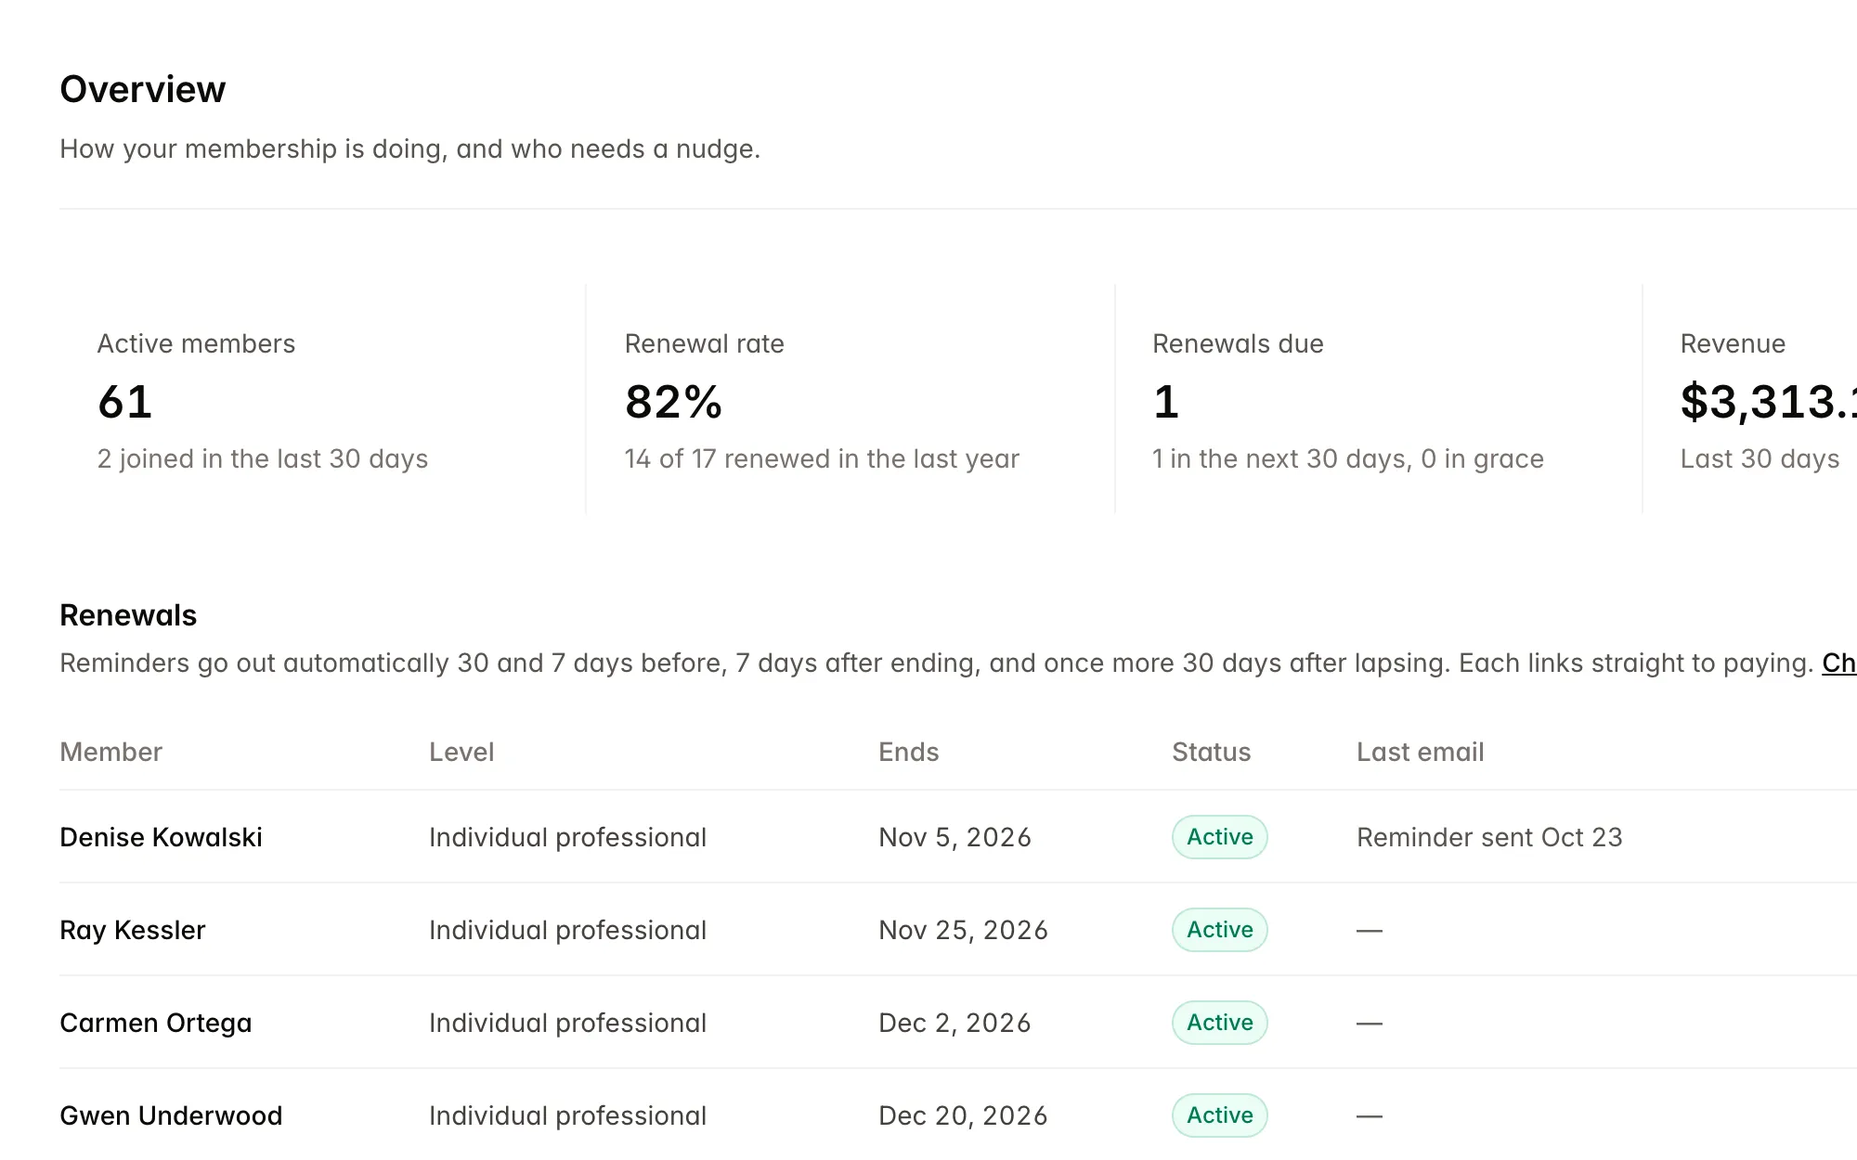Click the Nov 25, 2026 end date
1857x1160 pixels.
[963, 930]
